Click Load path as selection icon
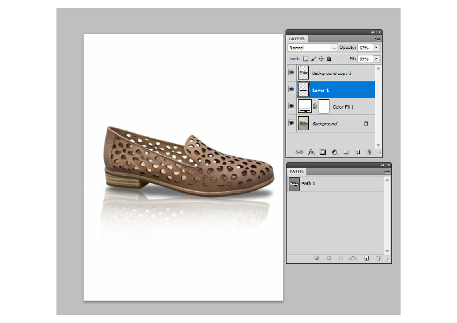457x323 pixels. pyautogui.click(x=340, y=258)
